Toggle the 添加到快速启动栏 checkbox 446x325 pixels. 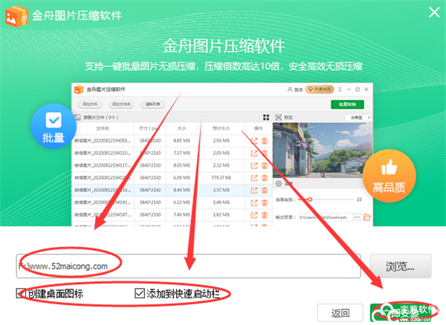coord(140,294)
